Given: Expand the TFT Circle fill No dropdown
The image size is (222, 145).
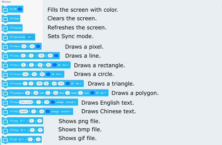Looking at the screenshot, I should pos(59,74).
